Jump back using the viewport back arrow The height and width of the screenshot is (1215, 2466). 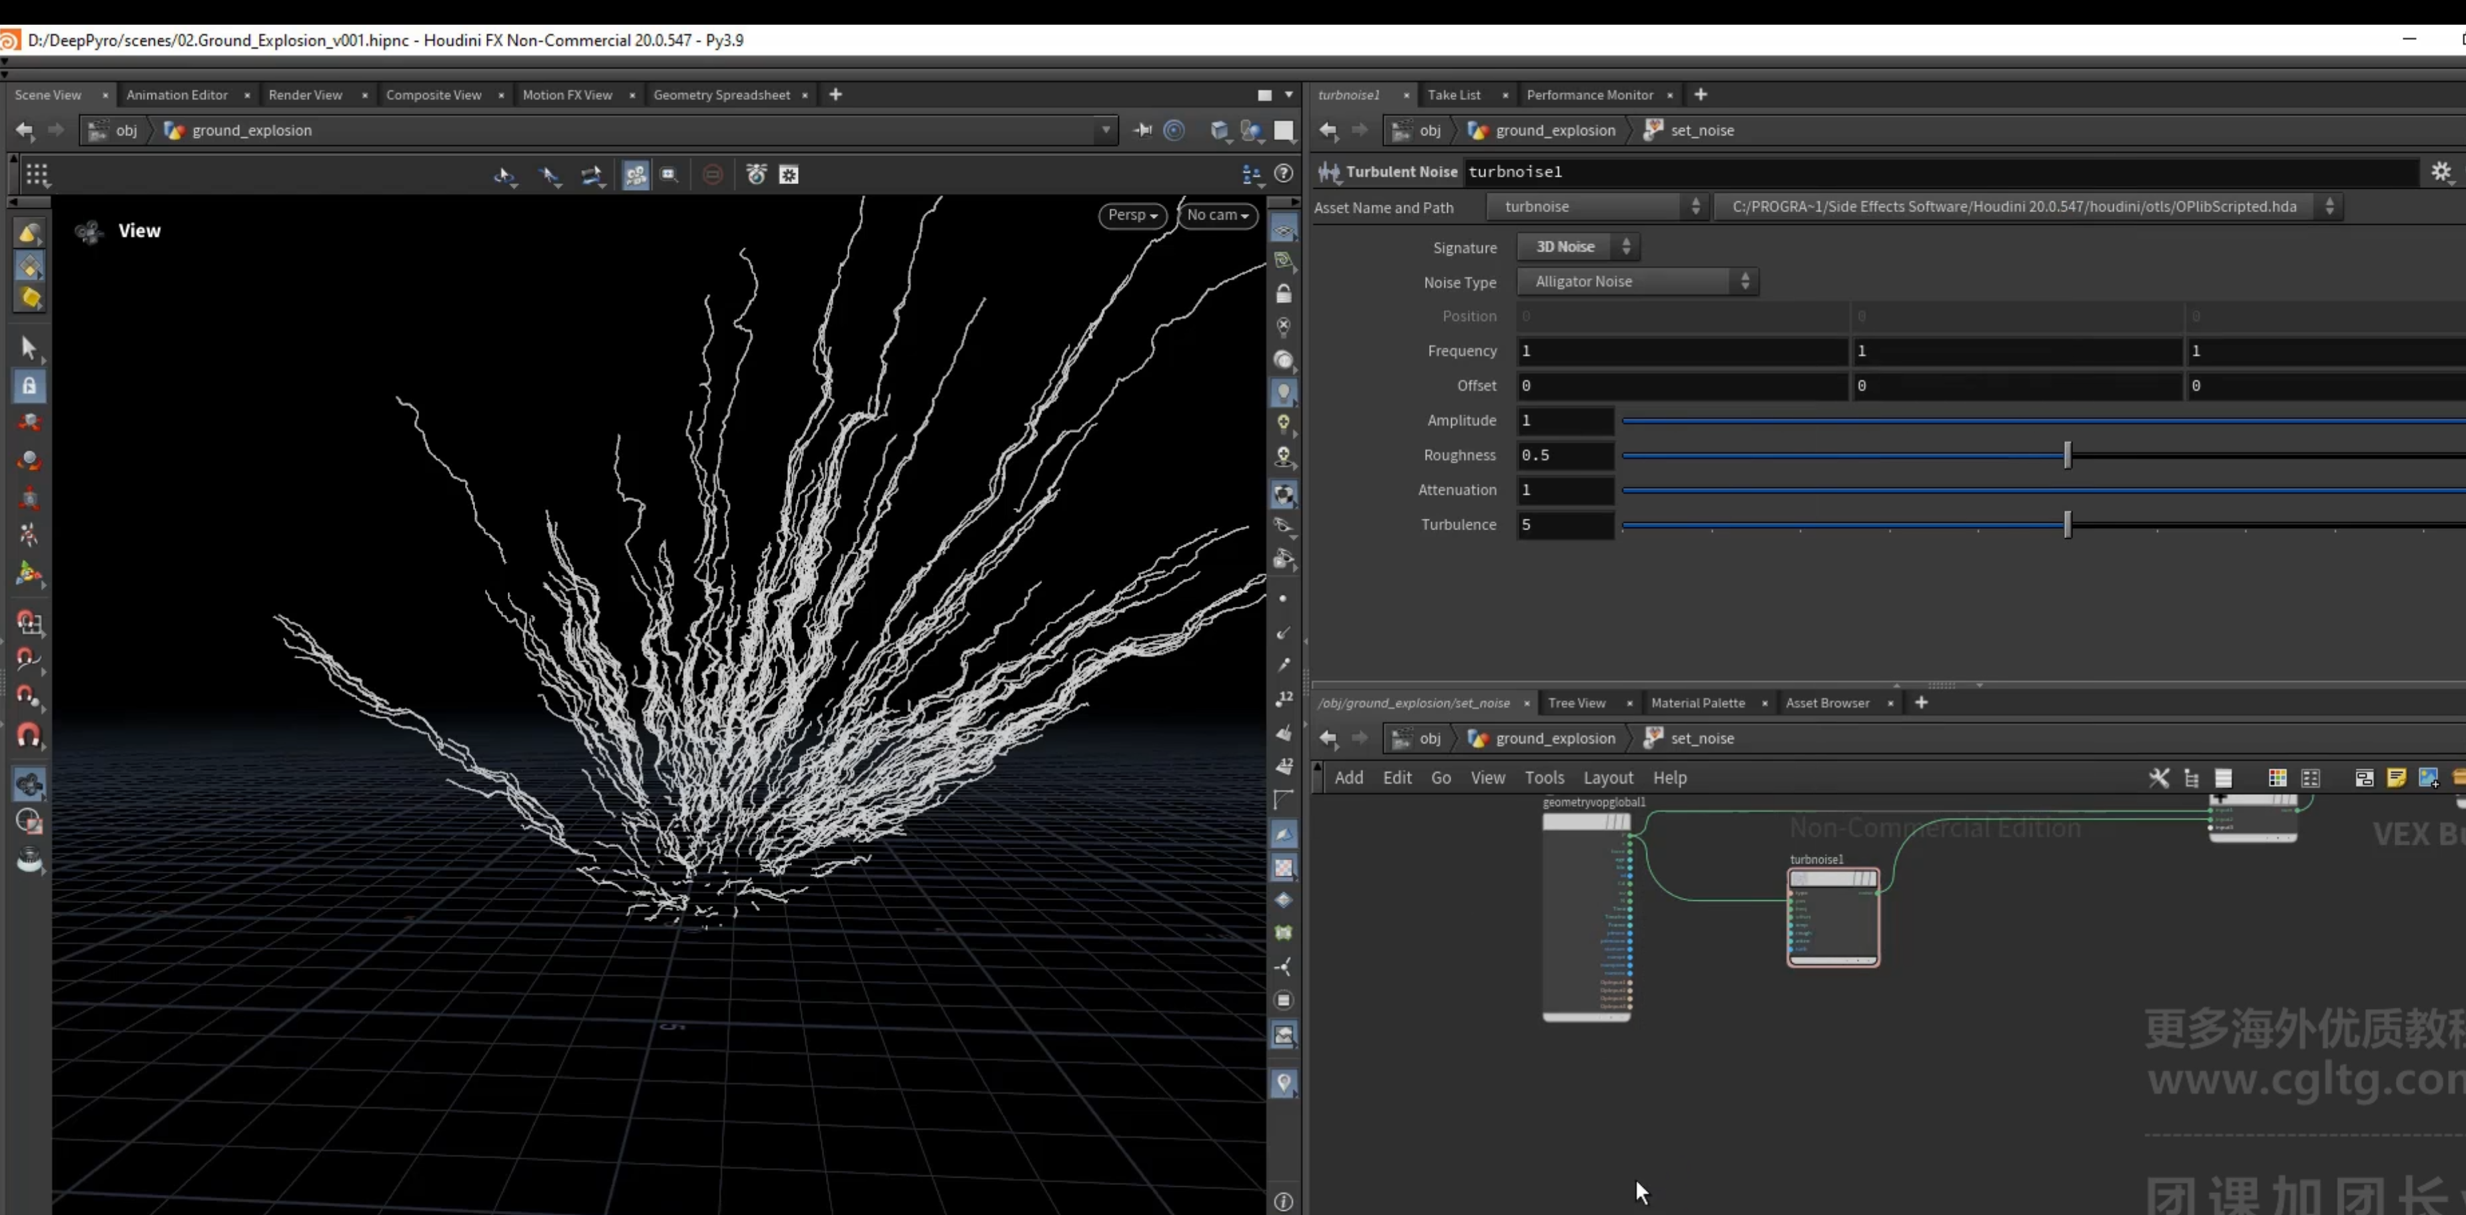[25, 130]
